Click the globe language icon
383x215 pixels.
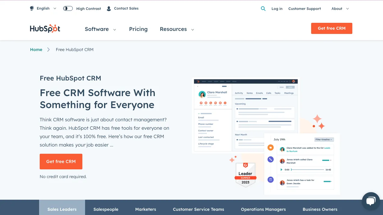pyautogui.click(x=32, y=8)
